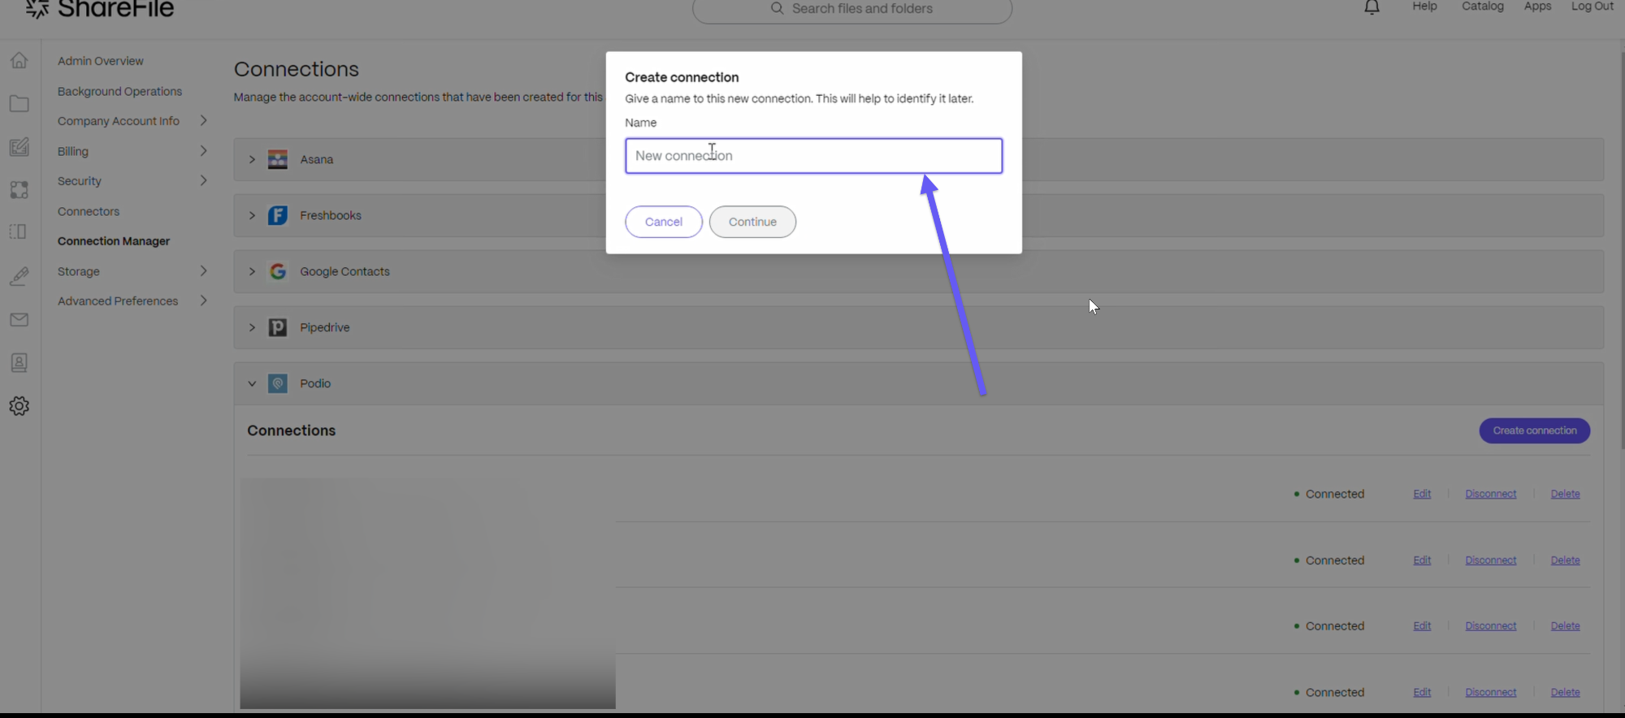Open Help in top navigation
Screen dimensions: 1625x718
[1424, 6]
